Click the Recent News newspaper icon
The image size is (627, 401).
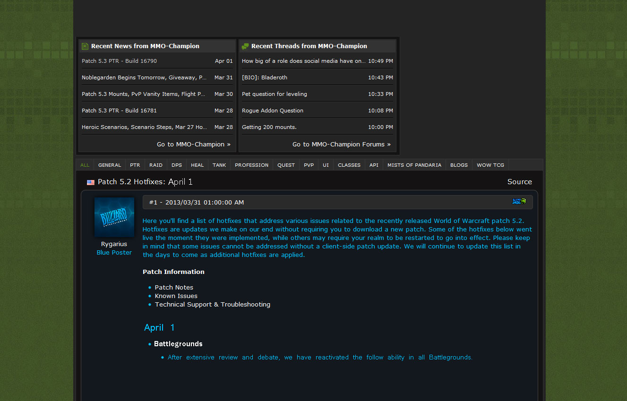pyautogui.click(x=85, y=46)
